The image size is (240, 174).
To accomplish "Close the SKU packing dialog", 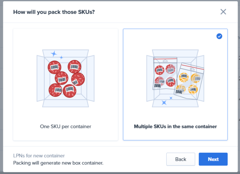I will click(223, 12).
